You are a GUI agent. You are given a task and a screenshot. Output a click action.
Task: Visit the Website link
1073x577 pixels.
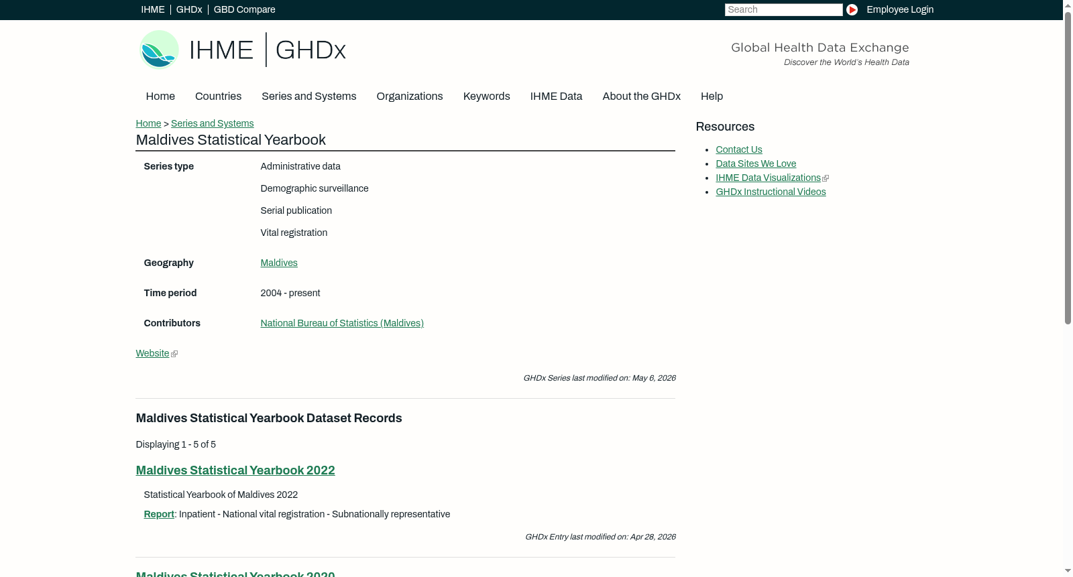pyautogui.click(x=152, y=353)
